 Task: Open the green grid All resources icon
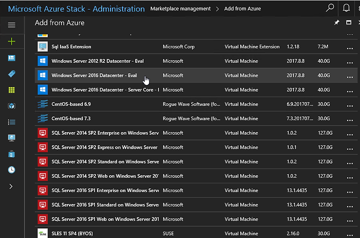click(11, 90)
